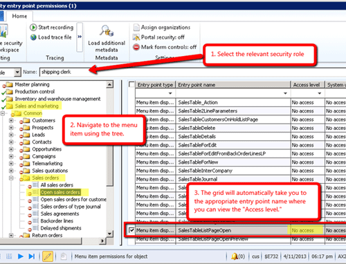The width and height of the screenshot is (346, 264).
Task: Select Open sales orders tree item
Action: click(x=60, y=192)
